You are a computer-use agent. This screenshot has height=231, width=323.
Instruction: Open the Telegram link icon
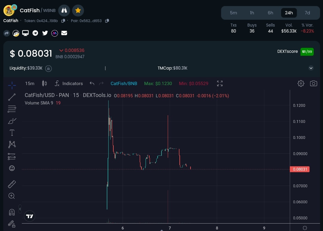[35, 33]
